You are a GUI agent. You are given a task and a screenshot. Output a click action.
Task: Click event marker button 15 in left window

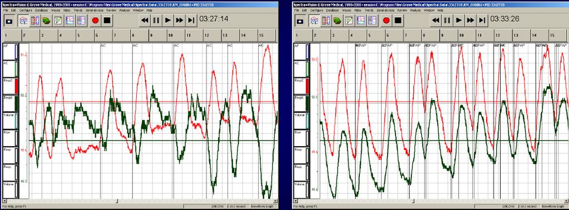(266, 36)
